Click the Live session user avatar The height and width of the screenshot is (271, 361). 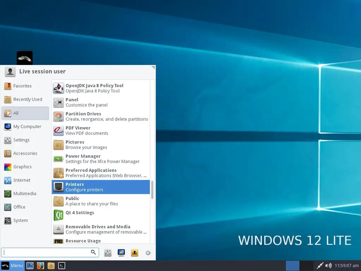(10, 72)
